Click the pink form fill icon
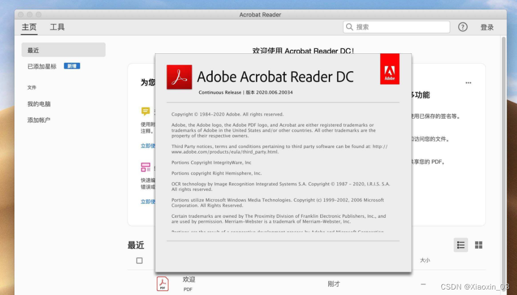This screenshot has height=295, width=517. (x=145, y=167)
